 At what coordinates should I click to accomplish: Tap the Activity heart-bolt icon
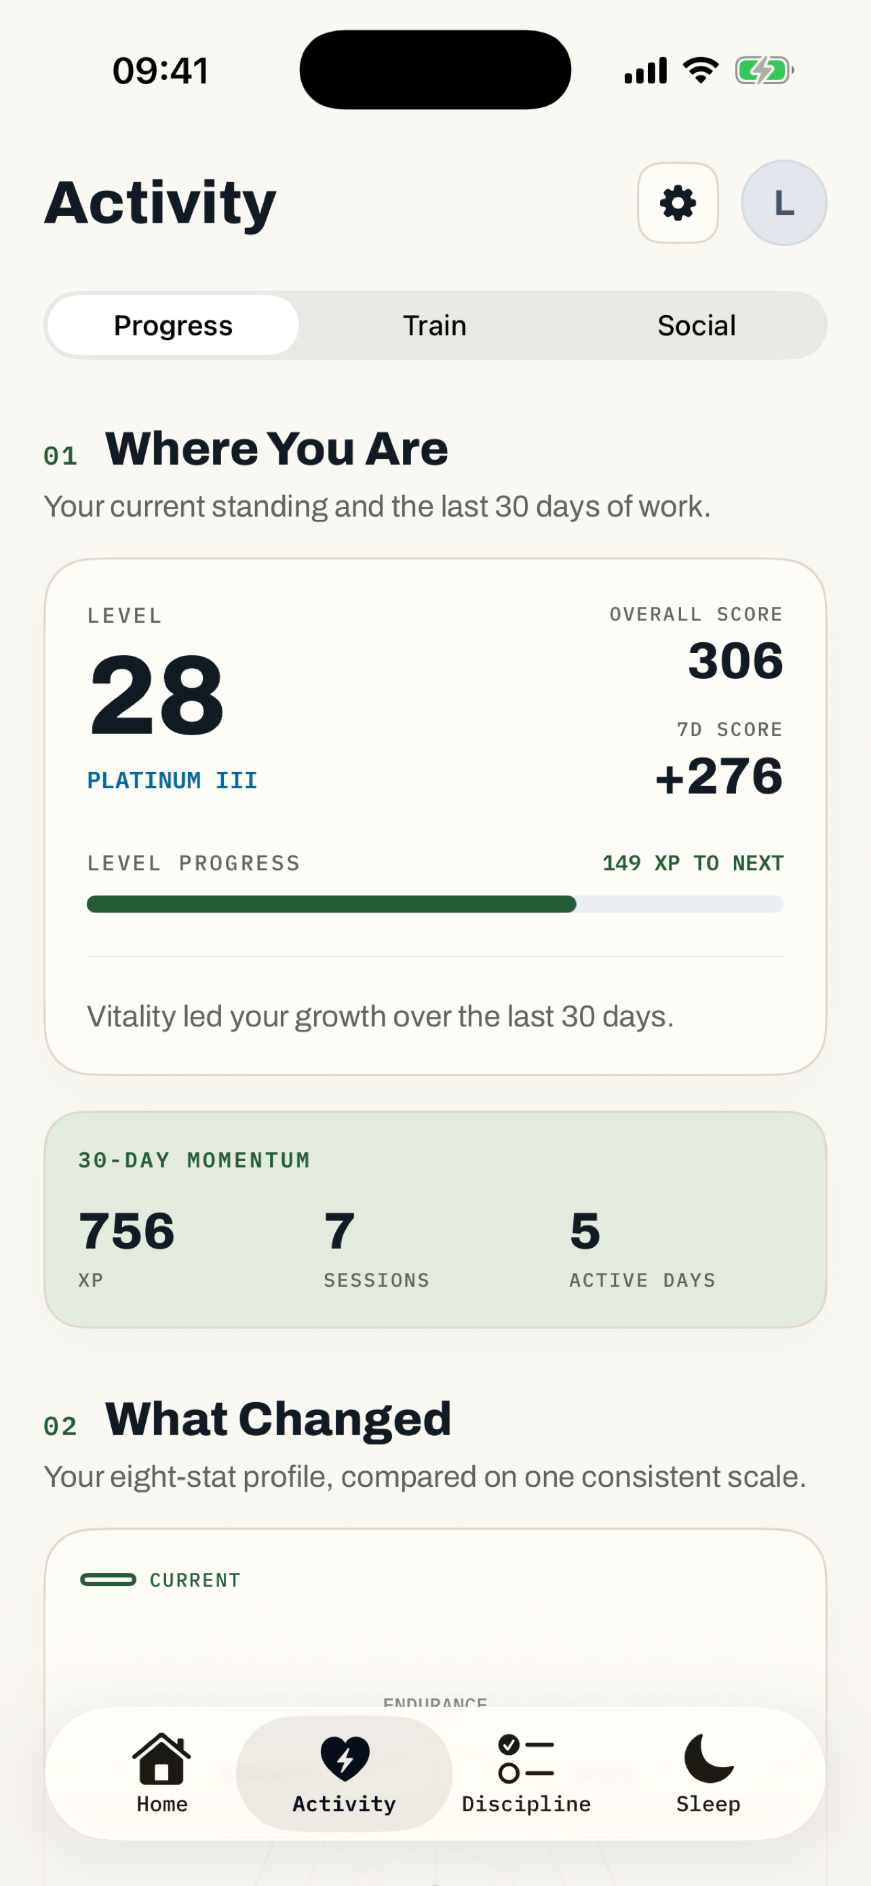click(345, 1757)
